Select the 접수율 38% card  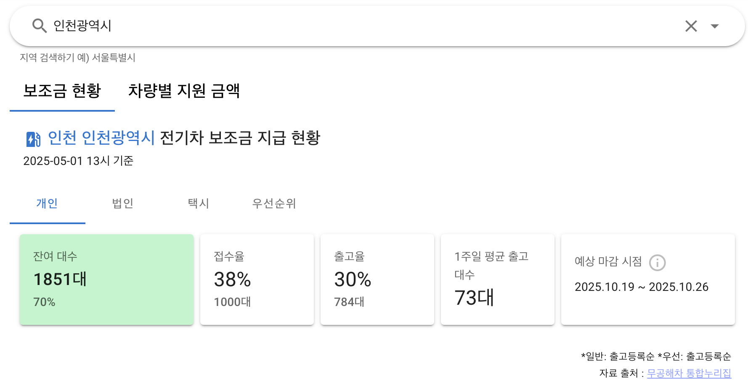click(257, 280)
